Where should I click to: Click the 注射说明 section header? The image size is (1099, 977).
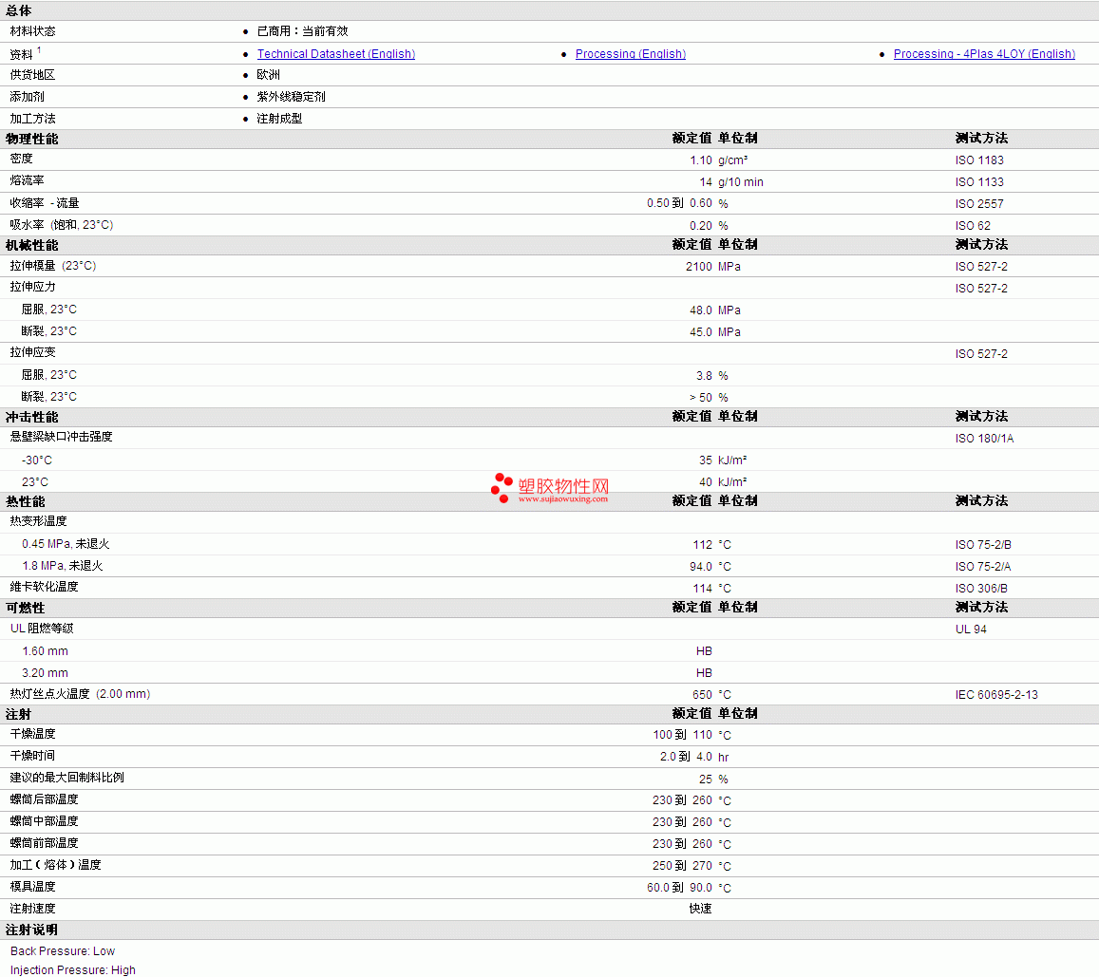pyautogui.click(x=31, y=930)
